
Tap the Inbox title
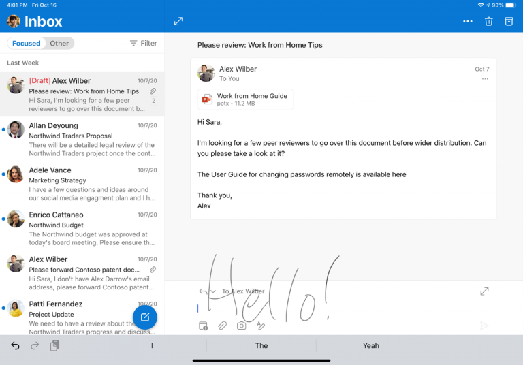[44, 21]
